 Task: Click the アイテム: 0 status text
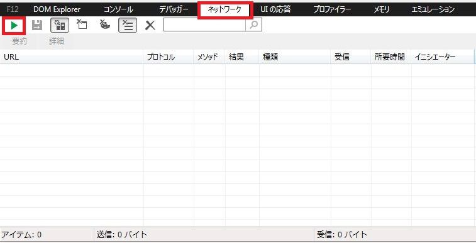tap(21, 234)
